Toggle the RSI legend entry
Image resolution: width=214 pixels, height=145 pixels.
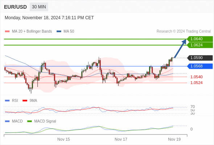12,100
